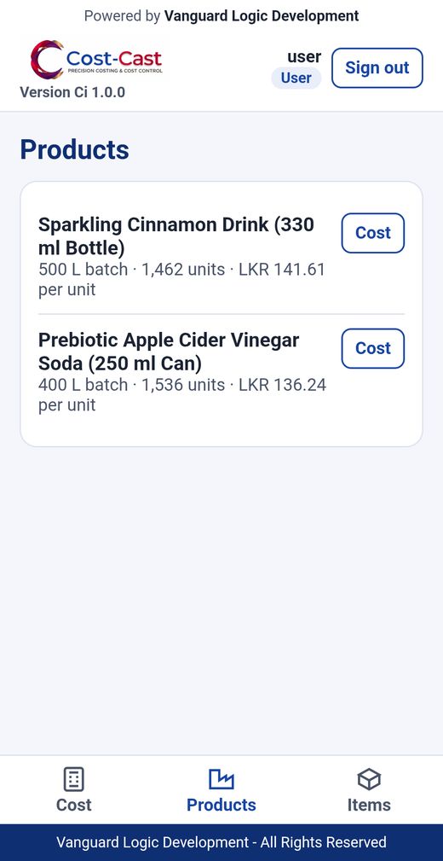The height and width of the screenshot is (861, 443).
Task: Click the Products page heading
Action: [x=75, y=150]
